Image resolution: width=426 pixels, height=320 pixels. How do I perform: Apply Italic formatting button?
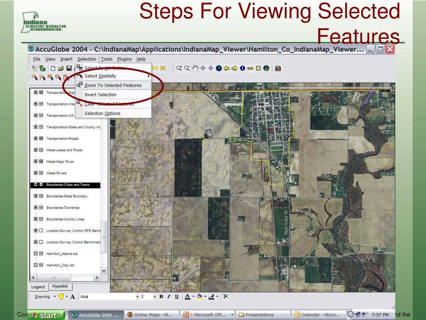(x=169, y=297)
